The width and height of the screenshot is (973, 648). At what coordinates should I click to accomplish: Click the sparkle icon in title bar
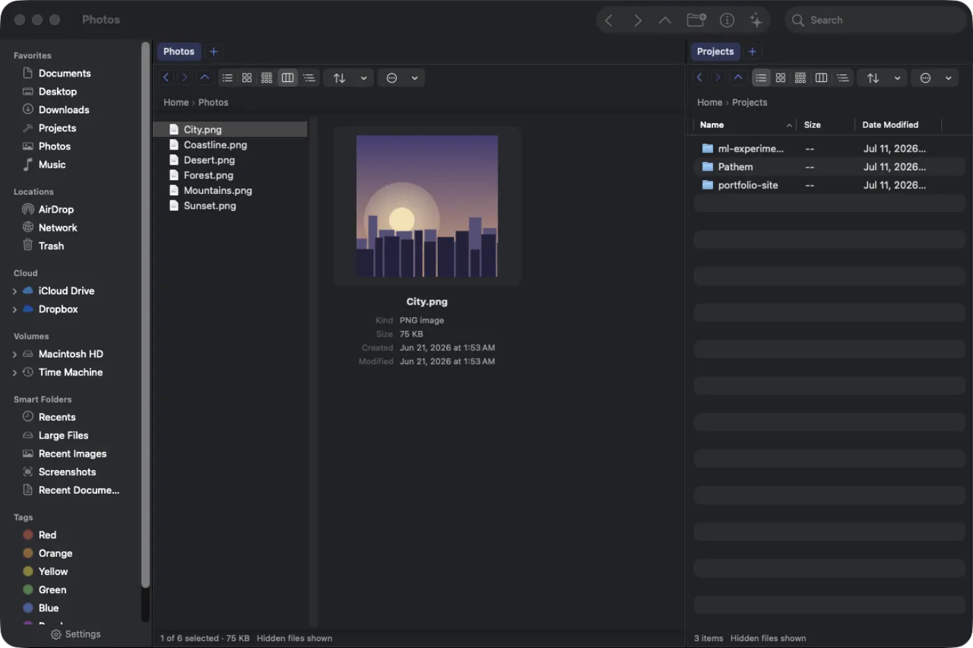756,20
